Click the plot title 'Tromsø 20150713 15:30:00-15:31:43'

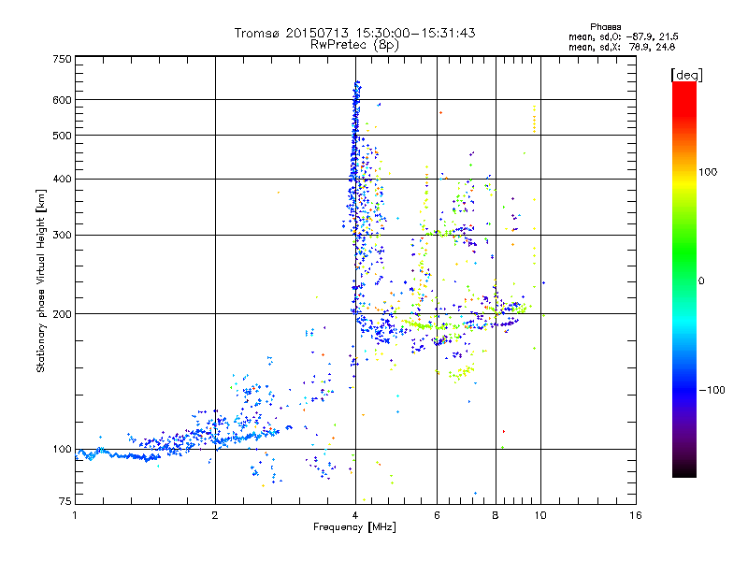[x=354, y=33]
